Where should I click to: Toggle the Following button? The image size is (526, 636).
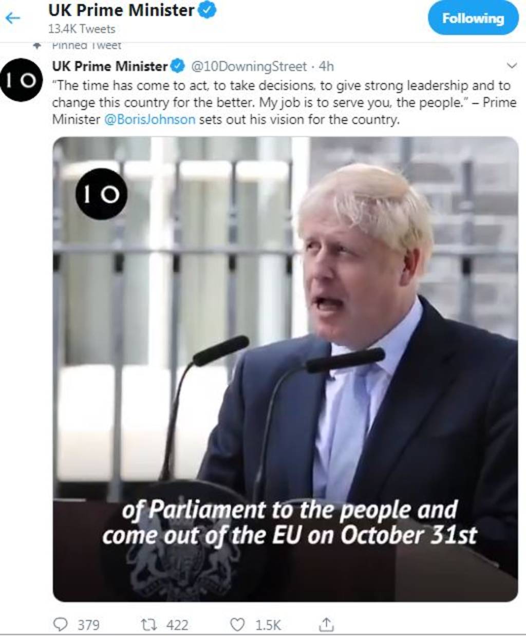(x=473, y=18)
